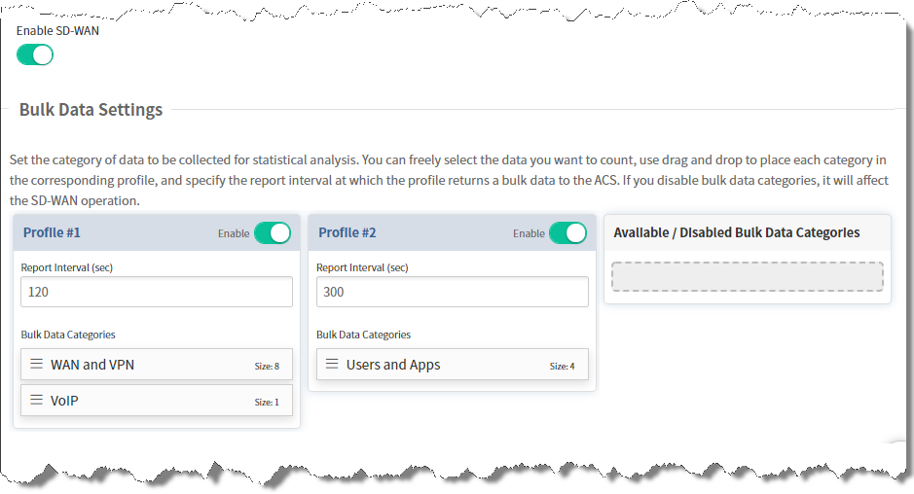Click the Profile #1 Report Interval field
Image resolution: width=914 pixels, height=494 pixels.
156,292
